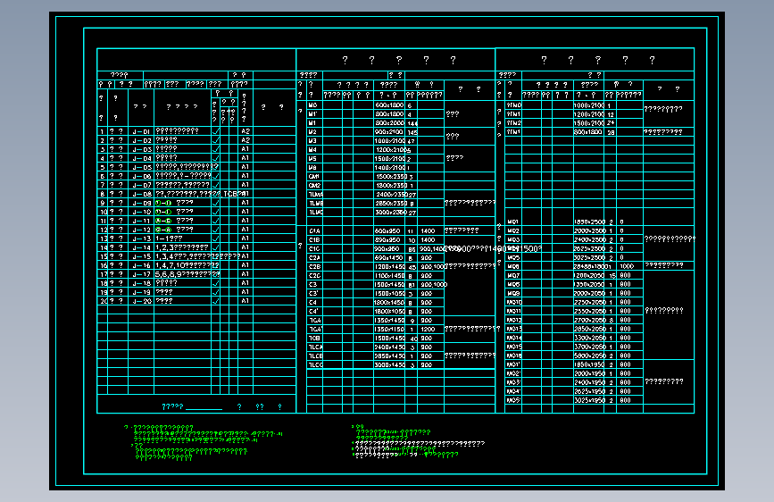Click the J-13 drawing number cell
774x502 pixels.
[x=141, y=238]
